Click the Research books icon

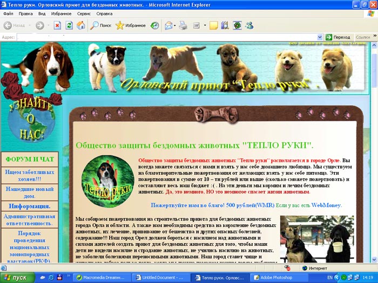(225, 25)
